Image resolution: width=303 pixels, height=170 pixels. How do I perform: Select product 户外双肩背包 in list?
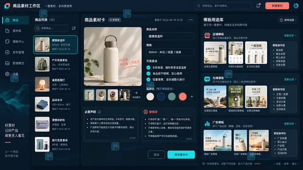[x=55, y=64]
